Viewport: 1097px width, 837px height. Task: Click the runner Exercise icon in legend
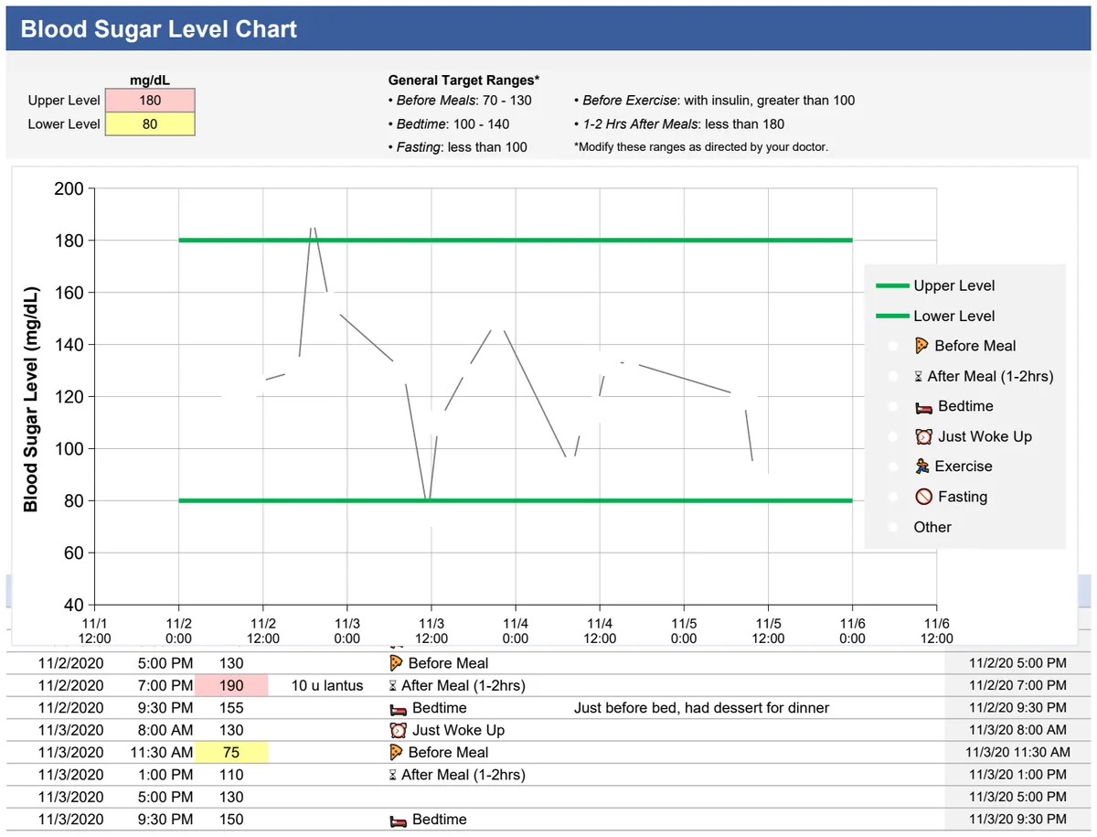(x=921, y=467)
